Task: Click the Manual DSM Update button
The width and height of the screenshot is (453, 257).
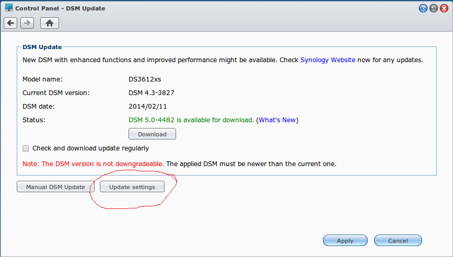Action: 51,186
